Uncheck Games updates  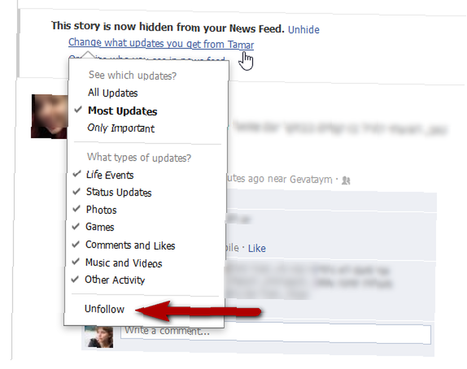(x=100, y=227)
